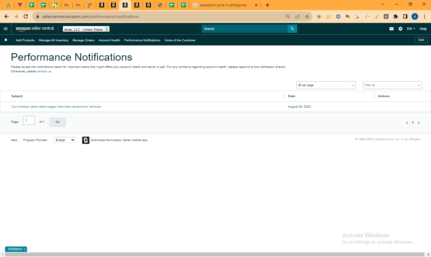Screen dimensions: 431x257
Task: Click the horizontal scrollbar at bottom
Action: tap(214, 254)
